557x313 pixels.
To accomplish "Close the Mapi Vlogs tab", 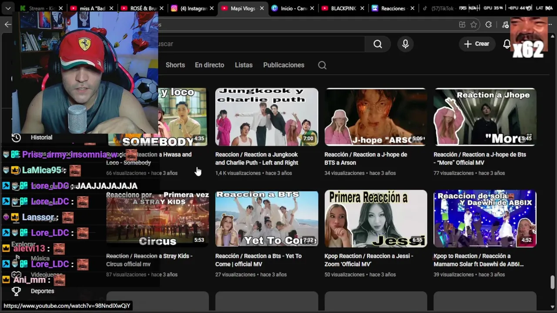I will [262, 8].
